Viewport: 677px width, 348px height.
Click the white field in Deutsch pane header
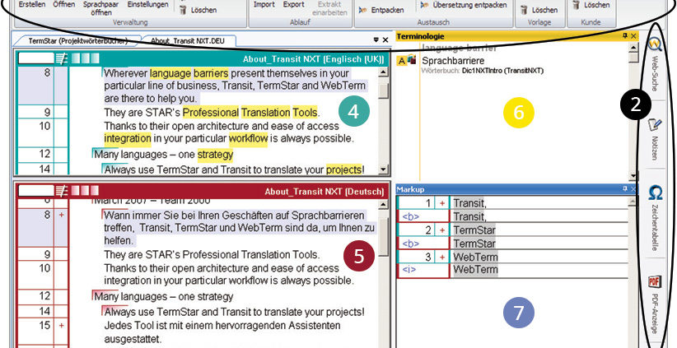36,191
